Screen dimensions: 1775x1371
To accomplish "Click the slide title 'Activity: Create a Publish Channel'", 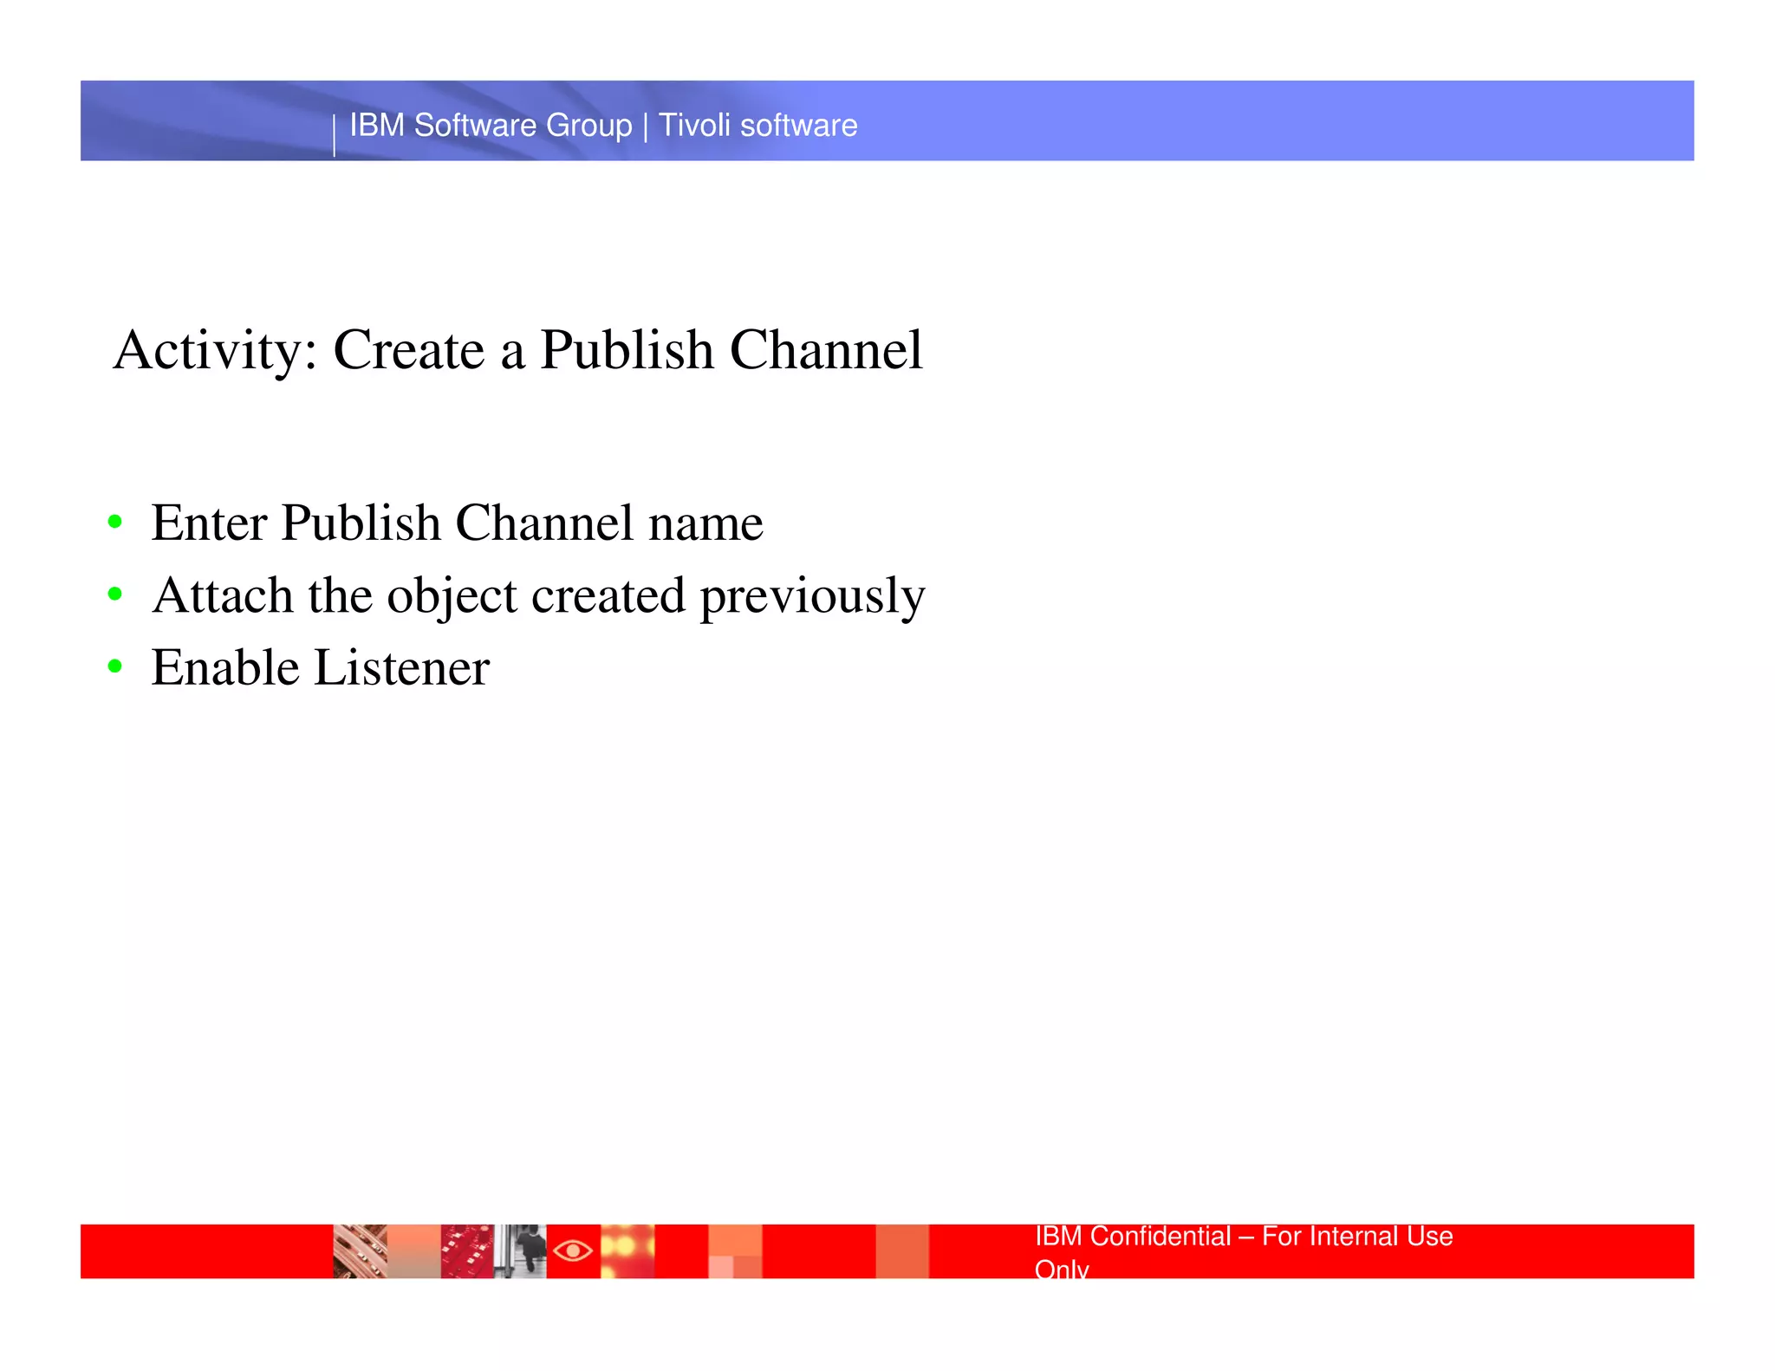I will (518, 351).
